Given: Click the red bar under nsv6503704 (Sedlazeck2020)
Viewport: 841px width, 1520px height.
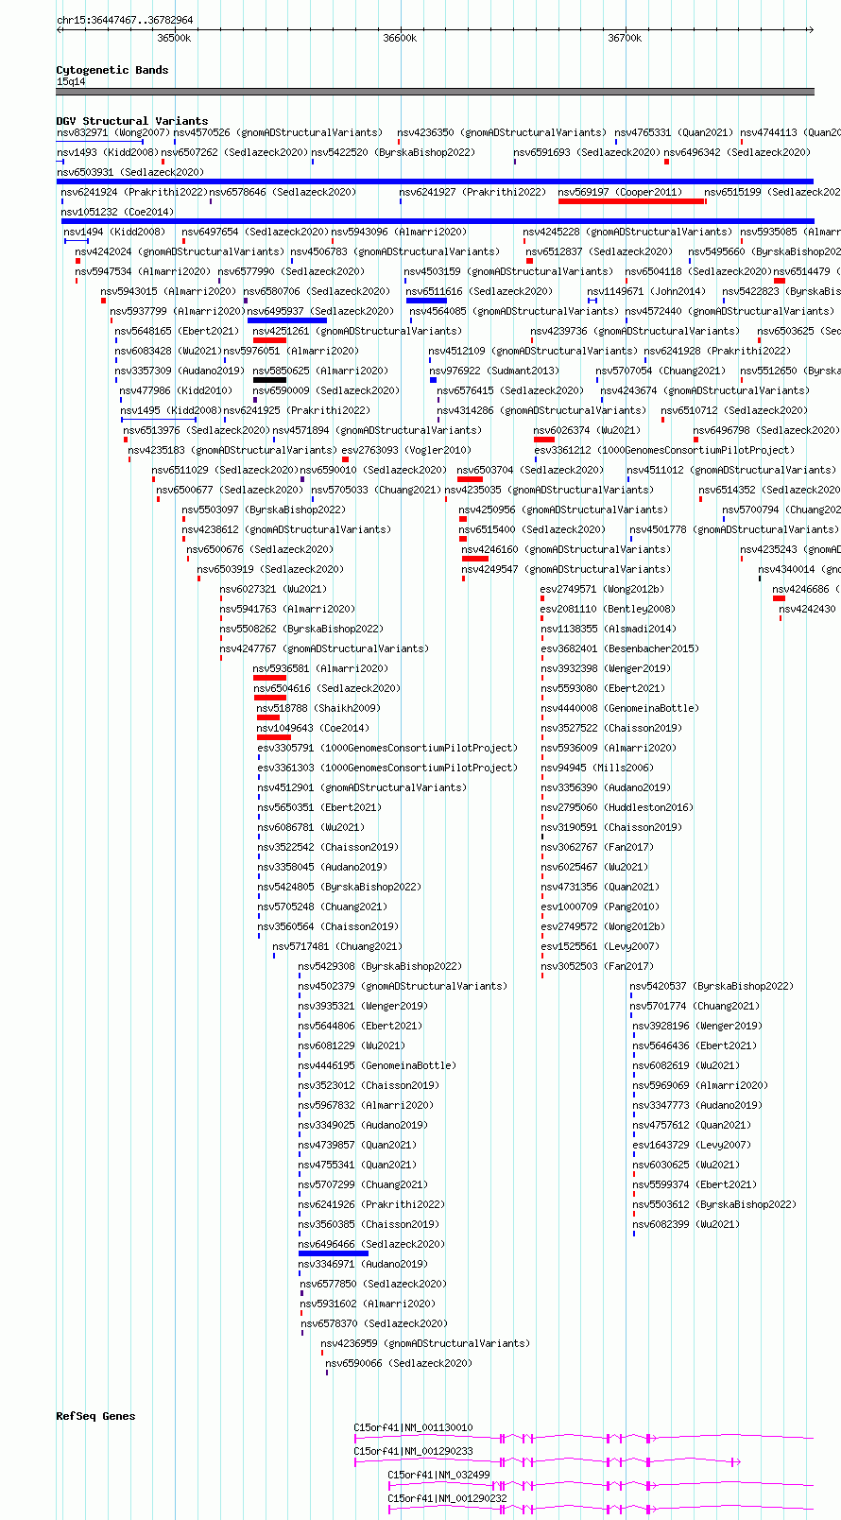Looking at the screenshot, I should coord(470,479).
